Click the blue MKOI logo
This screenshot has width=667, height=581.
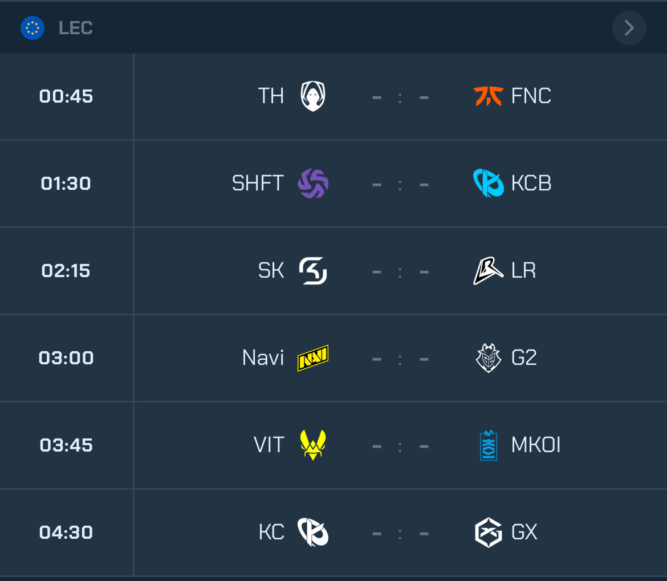pyautogui.click(x=489, y=445)
